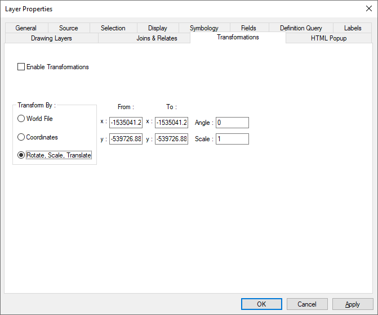Open the HTML Popup tab

pos(329,38)
